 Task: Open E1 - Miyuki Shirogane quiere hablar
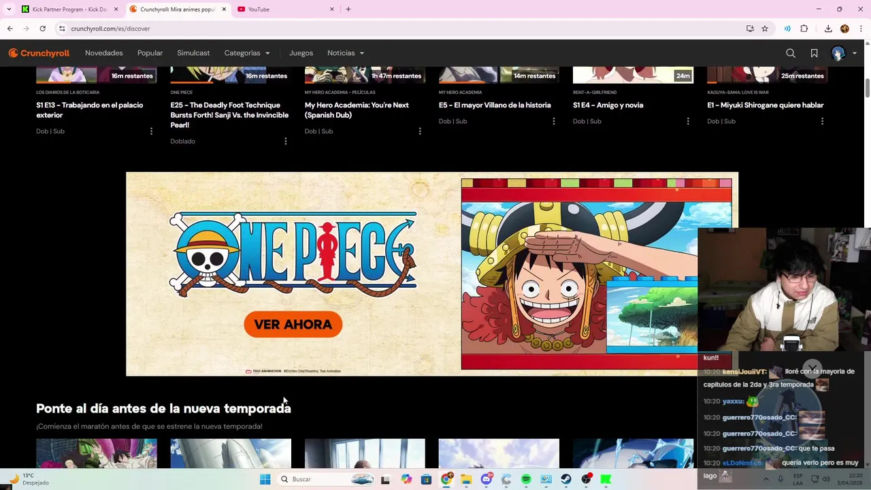coord(766,105)
